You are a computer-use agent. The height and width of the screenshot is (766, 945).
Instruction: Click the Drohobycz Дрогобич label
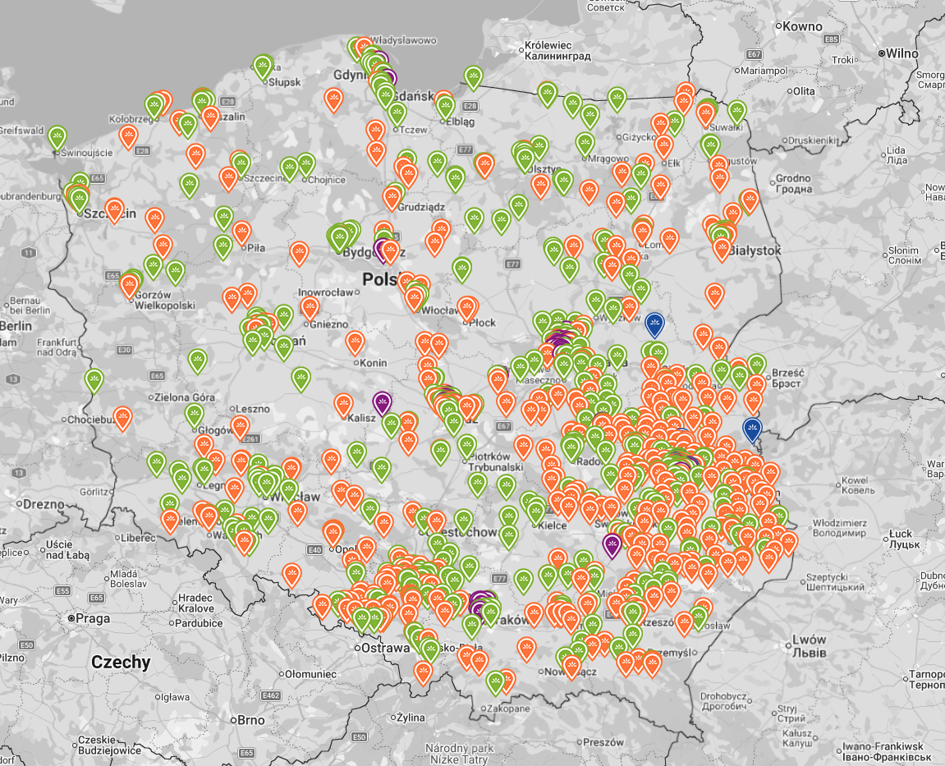point(723,701)
